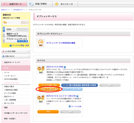134x123 pixels.
Task: Click the question mark icon beside お問い合わせ
Action: click(3, 56)
